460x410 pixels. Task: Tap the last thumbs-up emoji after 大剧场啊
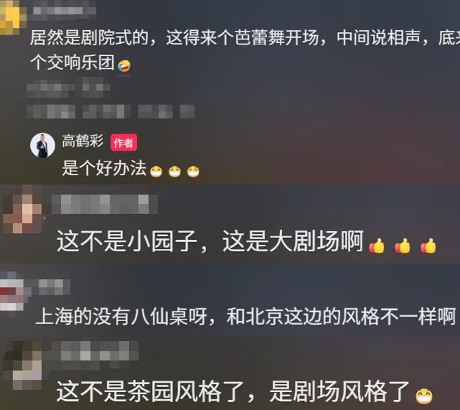(x=429, y=245)
